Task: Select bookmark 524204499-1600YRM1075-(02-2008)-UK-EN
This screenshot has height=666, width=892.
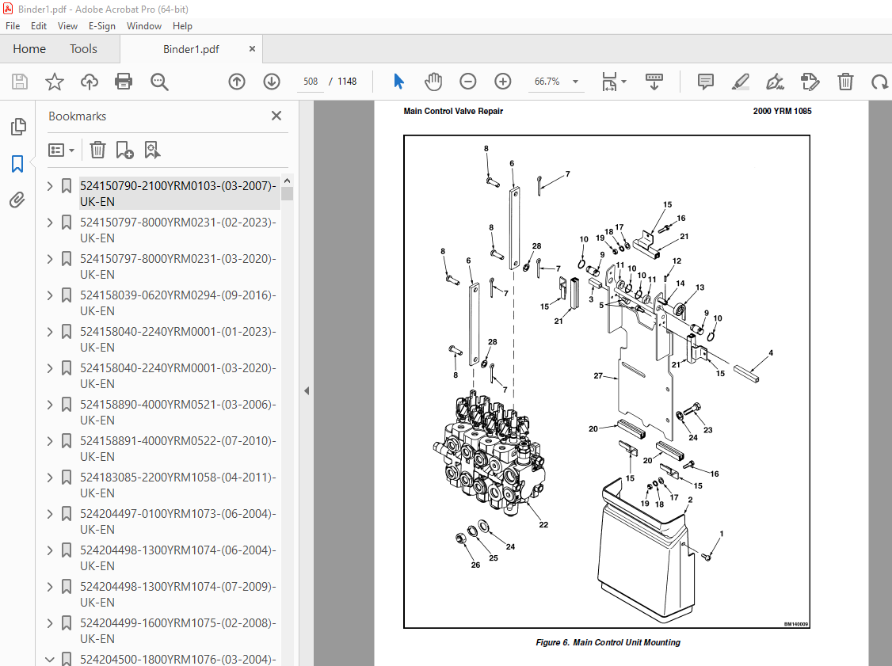Action: (x=178, y=630)
